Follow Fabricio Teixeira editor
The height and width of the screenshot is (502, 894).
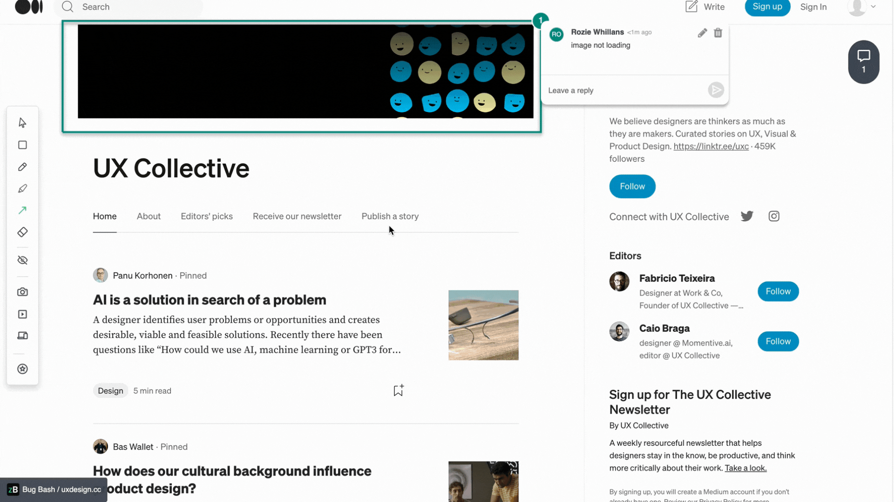pyautogui.click(x=778, y=291)
